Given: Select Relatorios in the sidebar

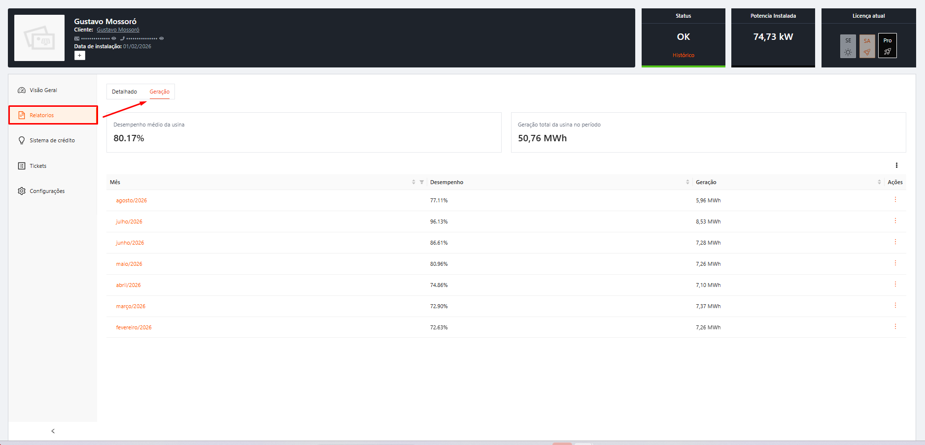Looking at the screenshot, I should point(53,115).
